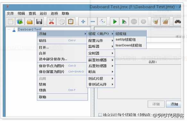Click 粘贴 in the context menu
This screenshot has height=121, width=187.
(x=62, y=41)
